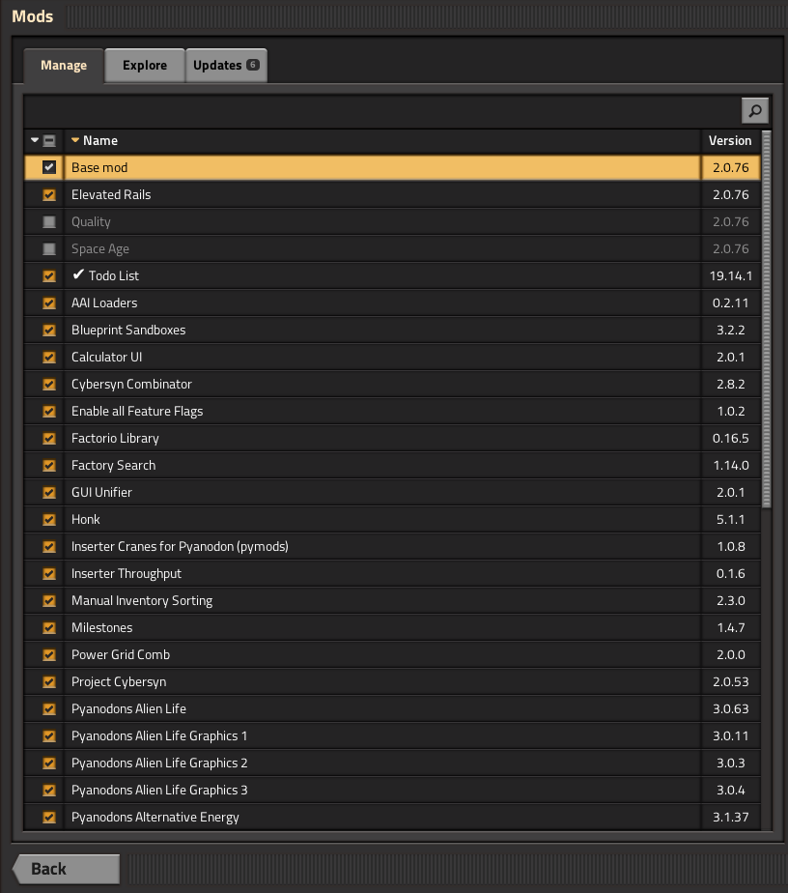This screenshot has height=893, width=788.
Task: Click version 19.14.1 of Todo List
Action: point(730,275)
